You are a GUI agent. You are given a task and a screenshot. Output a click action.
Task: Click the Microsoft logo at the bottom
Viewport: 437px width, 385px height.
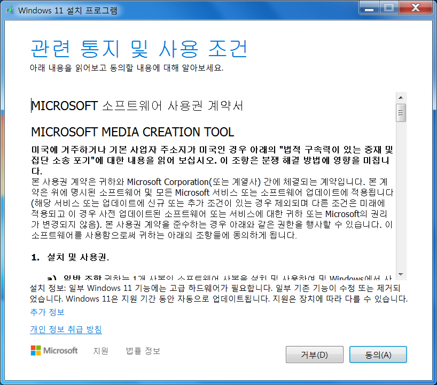(x=54, y=350)
